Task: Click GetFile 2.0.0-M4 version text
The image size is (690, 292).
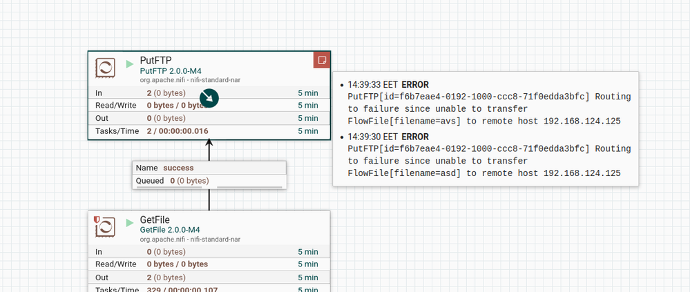Action: click(170, 230)
